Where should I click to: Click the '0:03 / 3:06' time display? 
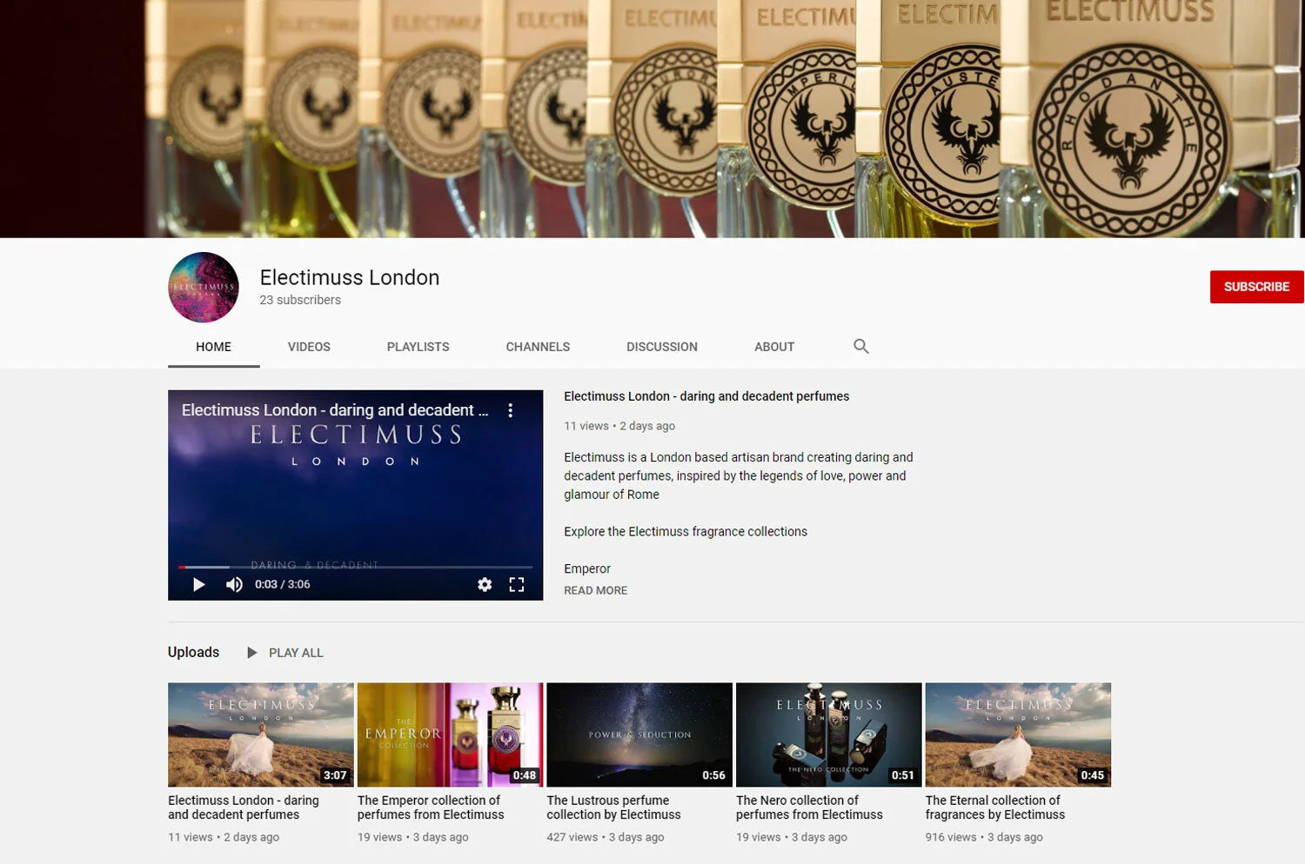pos(283,584)
